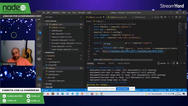
Task: Close index.js cosas in Open Editors
Action: (47, 24)
